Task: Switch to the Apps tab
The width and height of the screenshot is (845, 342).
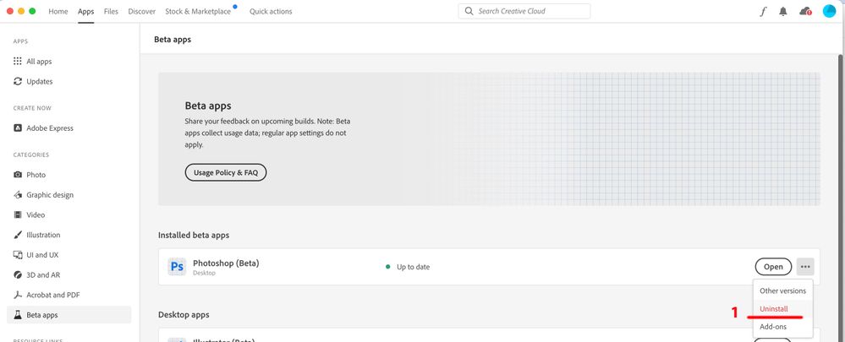Action: pos(85,11)
